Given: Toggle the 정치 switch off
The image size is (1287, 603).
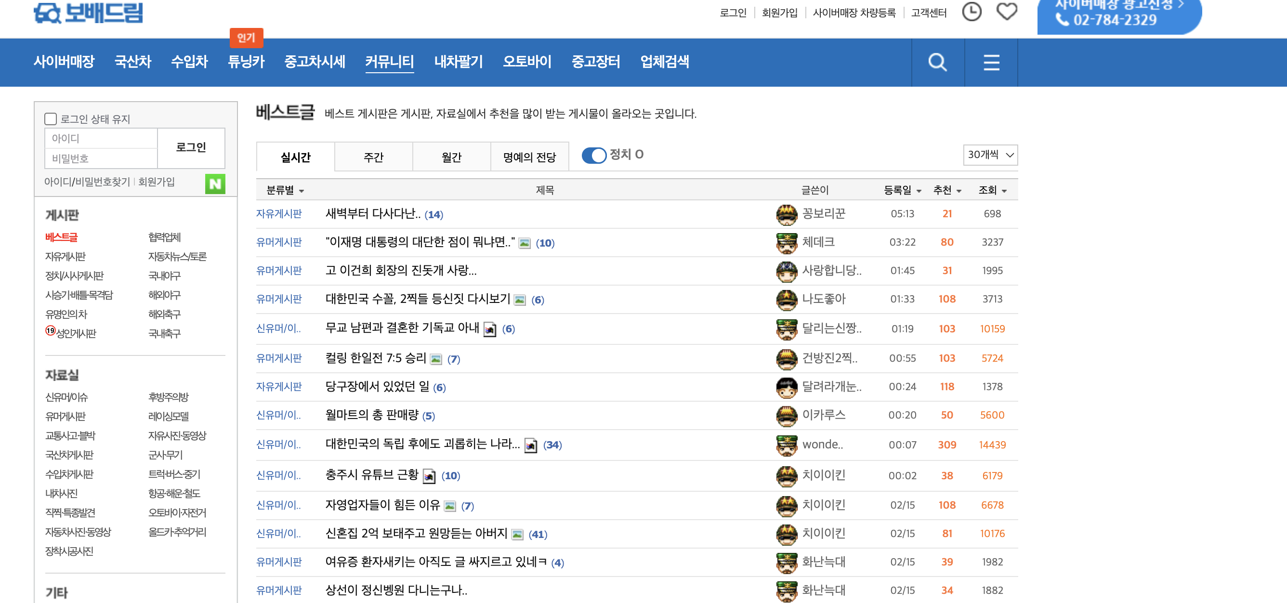Looking at the screenshot, I should coord(593,155).
